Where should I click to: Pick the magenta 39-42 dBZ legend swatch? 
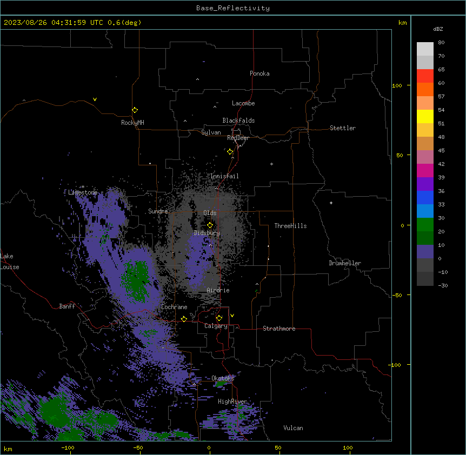click(x=425, y=170)
